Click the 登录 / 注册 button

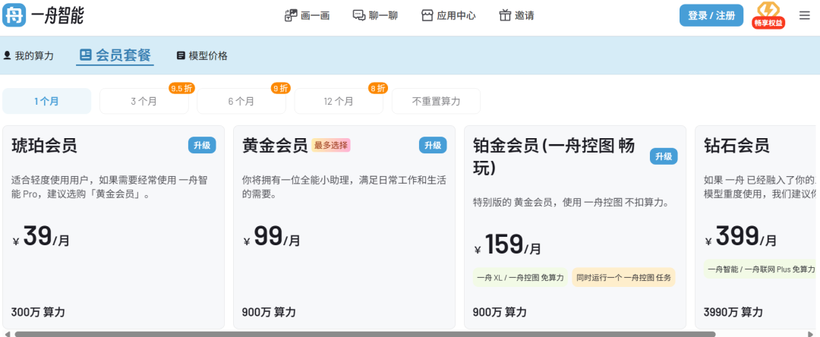click(x=711, y=16)
